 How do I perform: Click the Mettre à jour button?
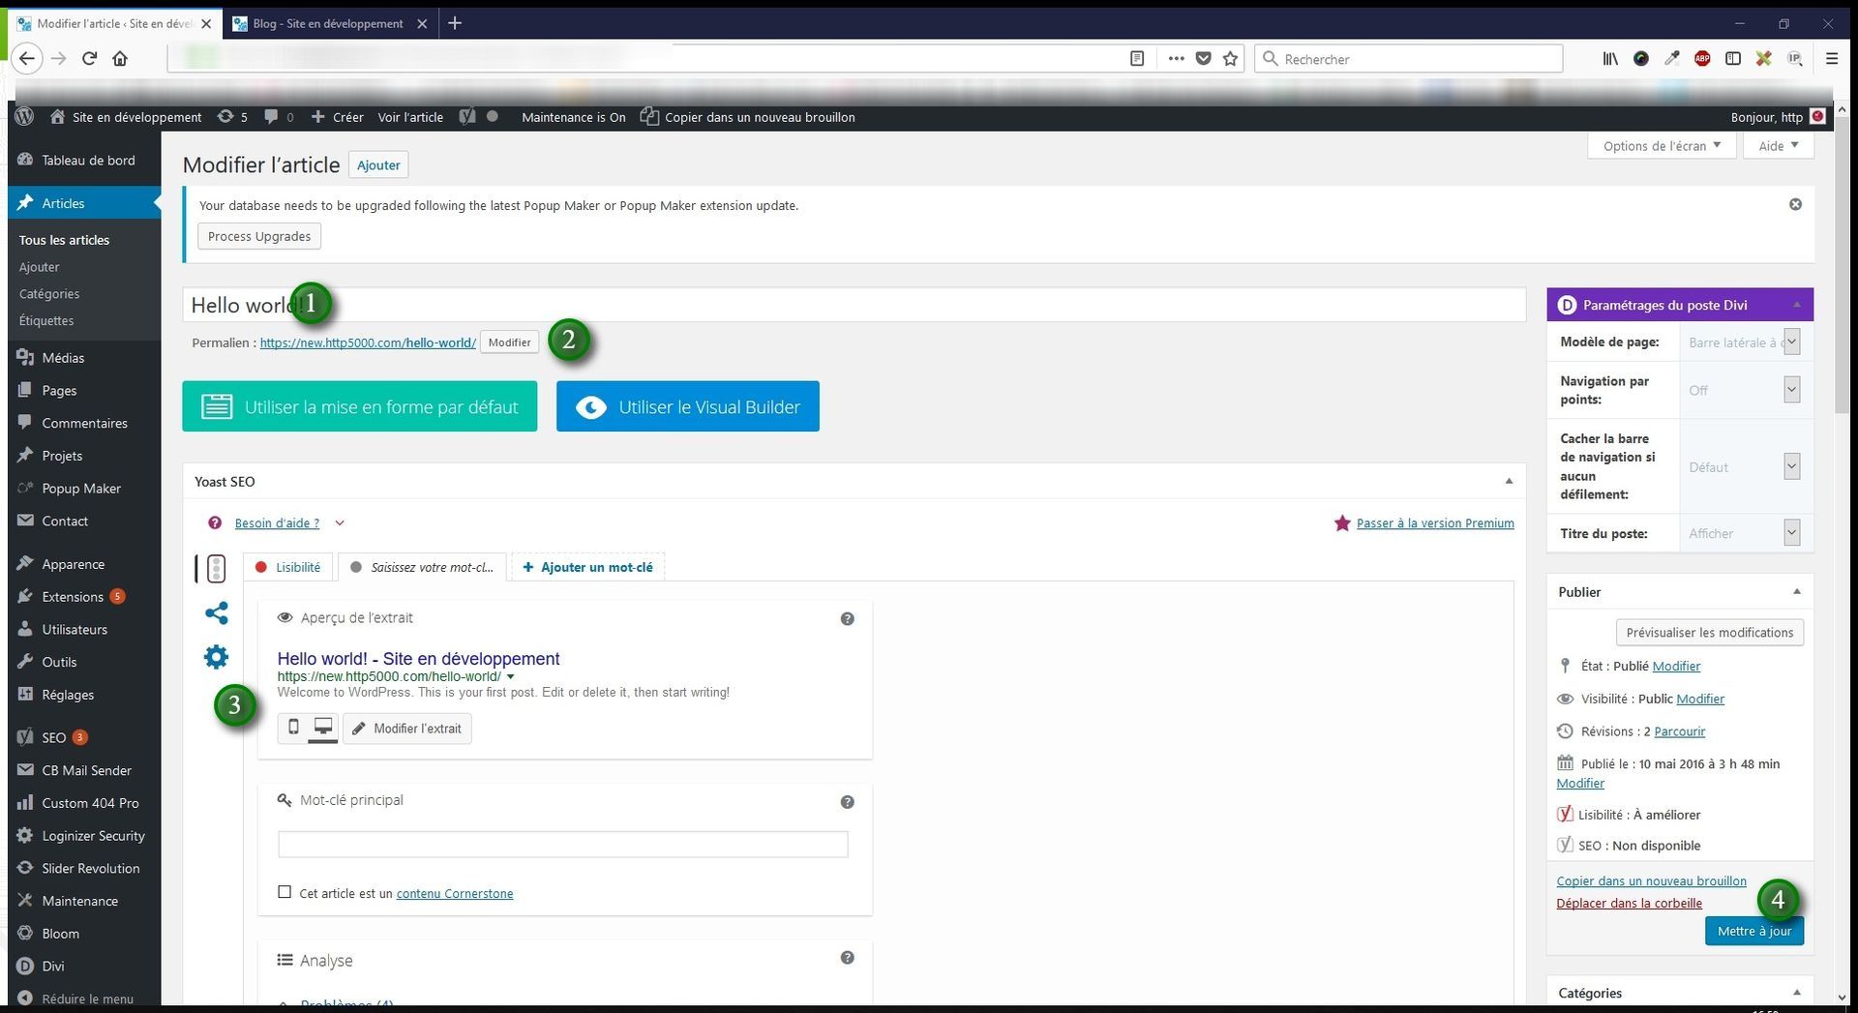tap(1753, 931)
